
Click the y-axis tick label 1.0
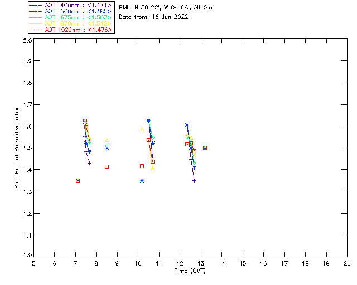(x=27, y=255)
